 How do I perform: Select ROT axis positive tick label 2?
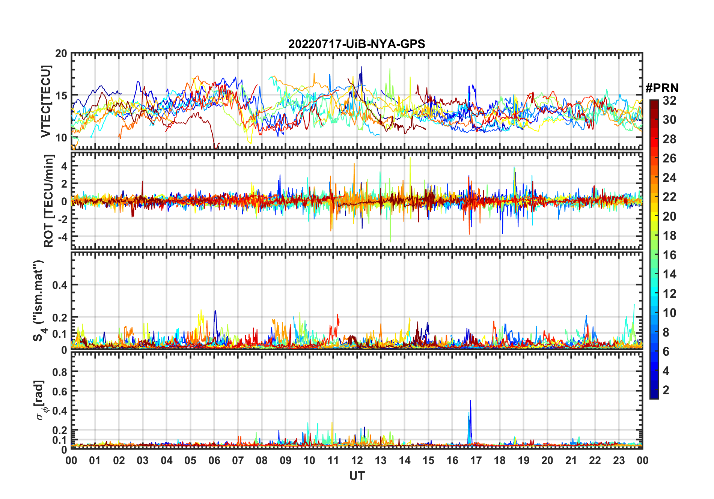point(64,184)
